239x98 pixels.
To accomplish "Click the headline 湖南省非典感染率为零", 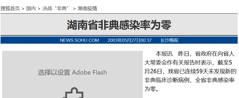I will (119, 25).
